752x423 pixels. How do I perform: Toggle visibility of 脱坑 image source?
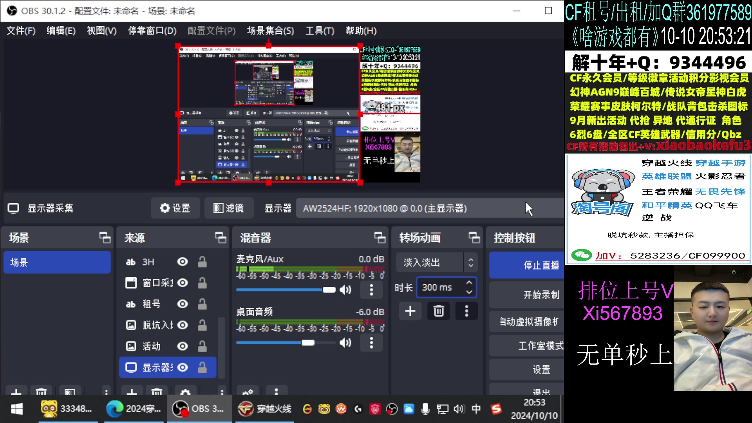[x=183, y=325]
